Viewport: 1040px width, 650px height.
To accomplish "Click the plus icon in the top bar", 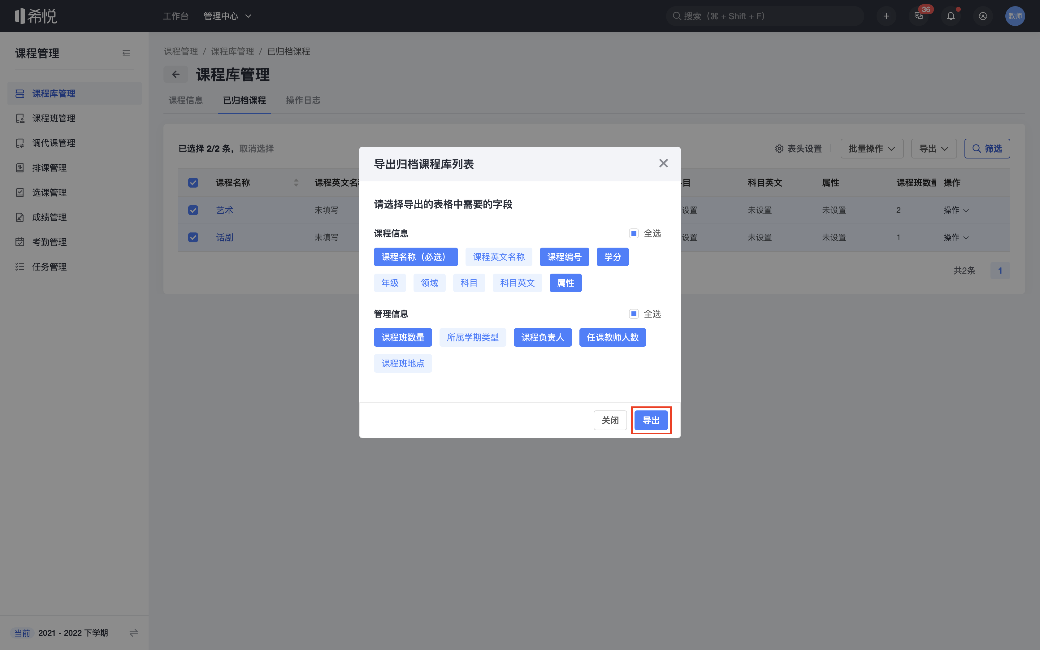I will pyautogui.click(x=886, y=16).
